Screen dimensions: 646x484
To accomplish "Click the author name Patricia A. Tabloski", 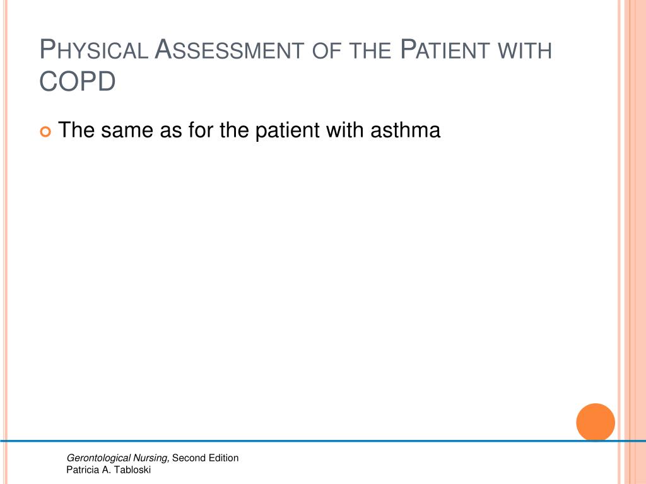I will click(x=109, y=470).
